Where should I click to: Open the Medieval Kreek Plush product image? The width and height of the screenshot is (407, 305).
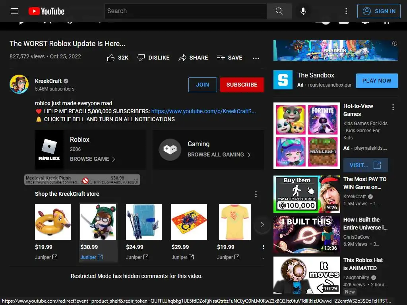click(x=98, y=222)
